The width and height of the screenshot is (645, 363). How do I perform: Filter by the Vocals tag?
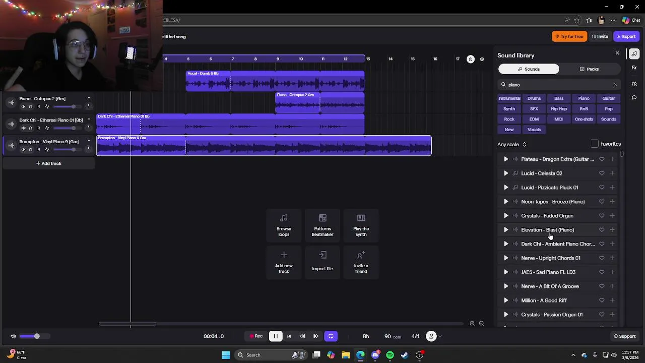pyautogui.click(x=534, y=130)
